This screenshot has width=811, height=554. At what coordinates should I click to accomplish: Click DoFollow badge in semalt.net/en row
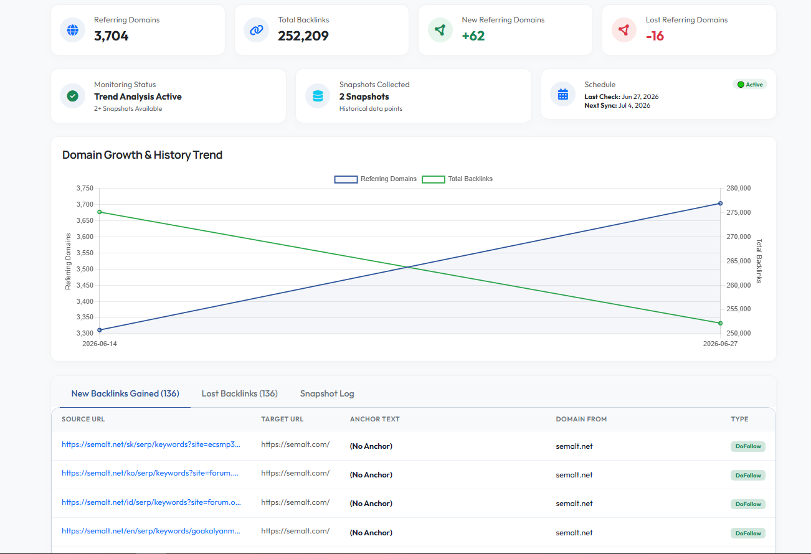point(748,533)
